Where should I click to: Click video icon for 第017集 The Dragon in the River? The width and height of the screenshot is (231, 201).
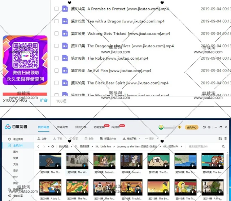pos(65,46)
